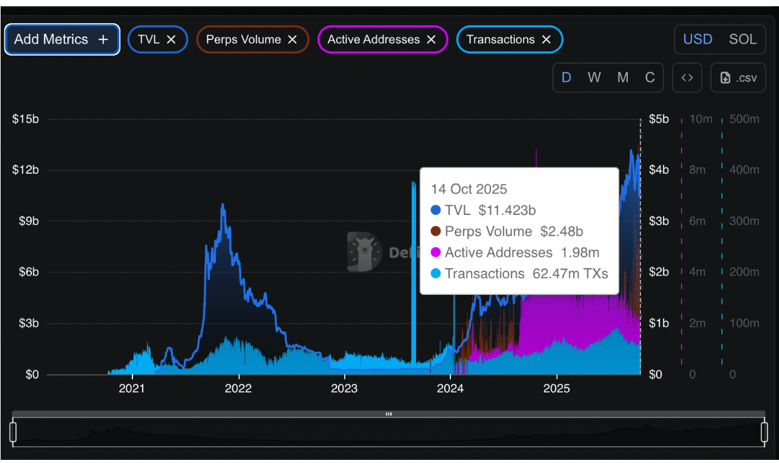Image resolution: width=779 pixels, height=463 pixels.
Task: Remove the TVL metric using its X icon
Action: pos(172,39)
